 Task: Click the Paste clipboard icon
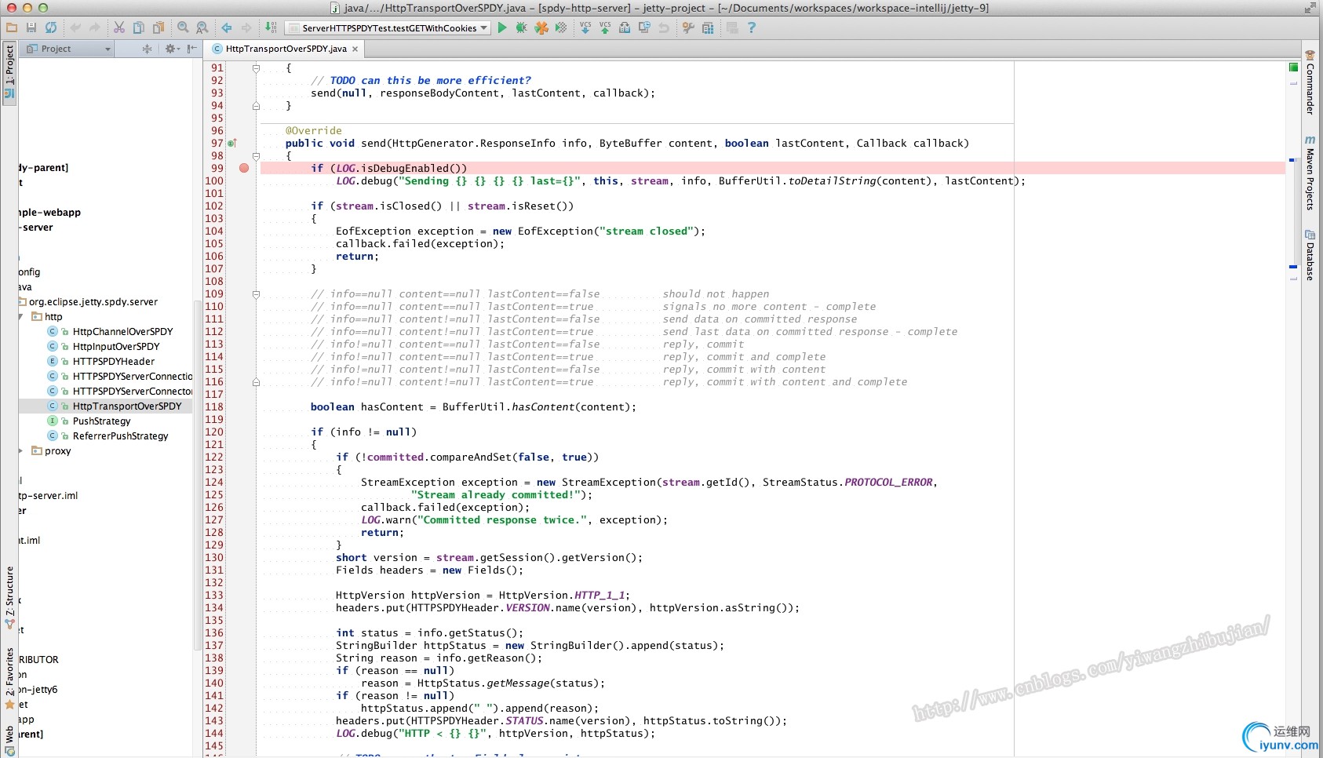tap(159, 27)
